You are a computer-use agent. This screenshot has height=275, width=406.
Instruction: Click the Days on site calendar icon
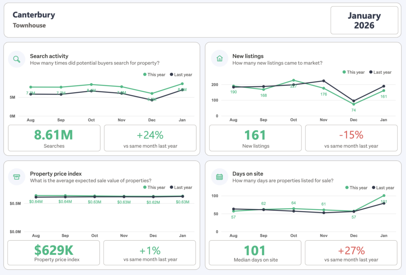pyautogui.click(x=220, y=178)
